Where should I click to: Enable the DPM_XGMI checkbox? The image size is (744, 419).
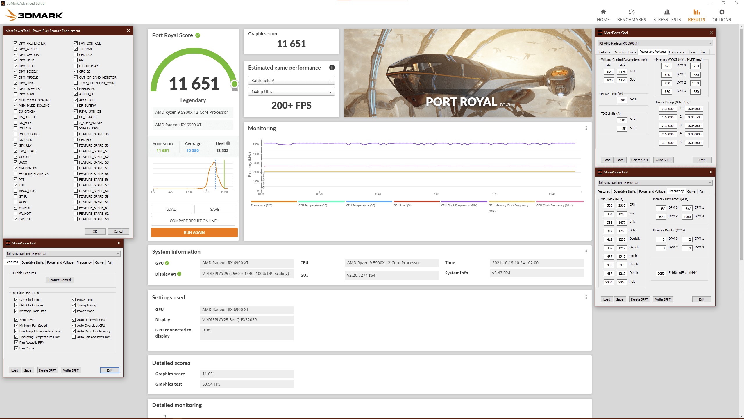pos(15,94)
